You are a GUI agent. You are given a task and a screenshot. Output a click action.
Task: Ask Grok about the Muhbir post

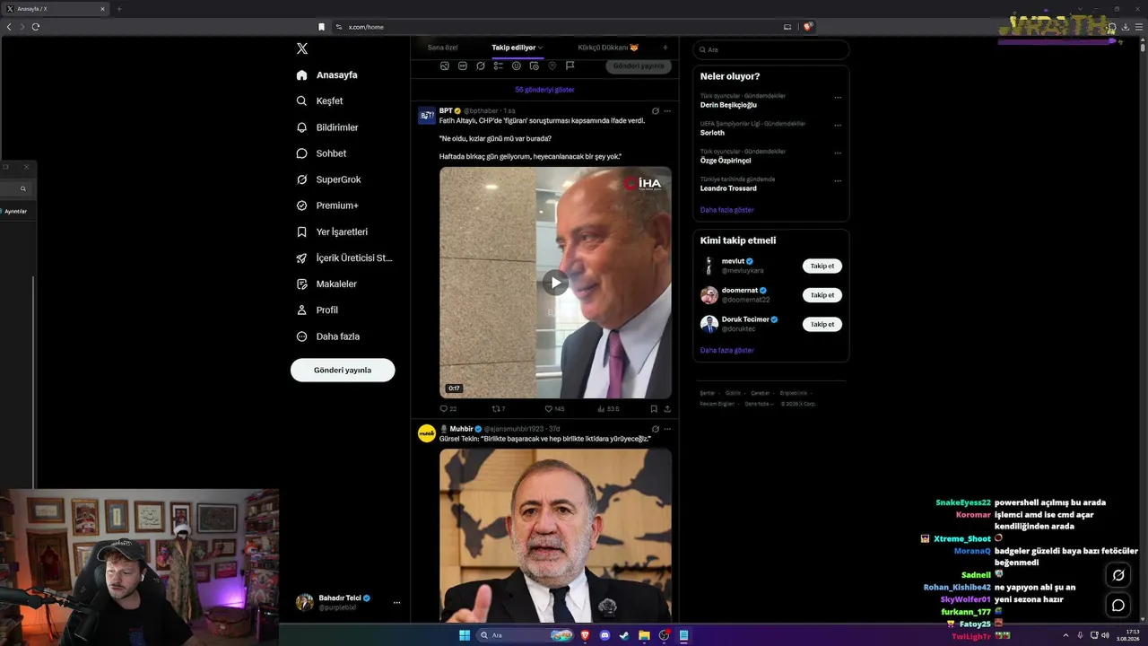(656, 429)
